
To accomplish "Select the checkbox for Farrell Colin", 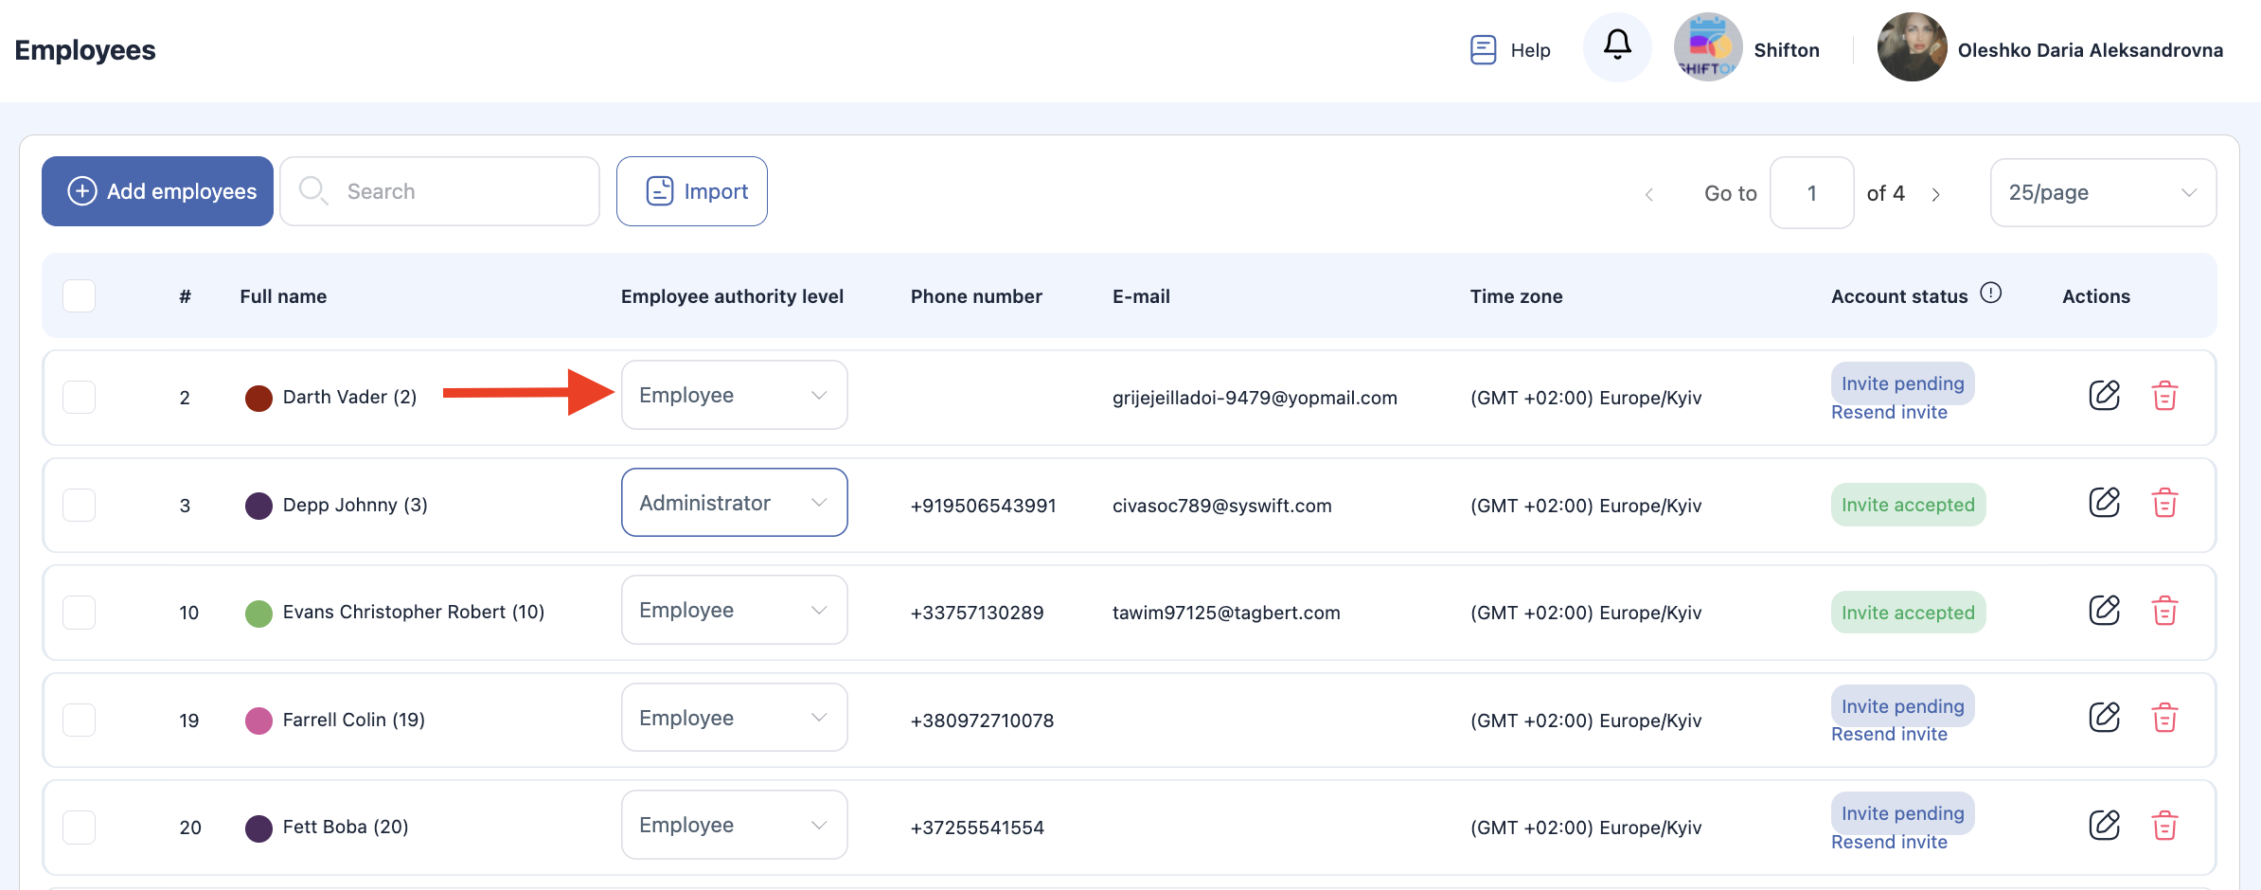I will coord(80,721).
